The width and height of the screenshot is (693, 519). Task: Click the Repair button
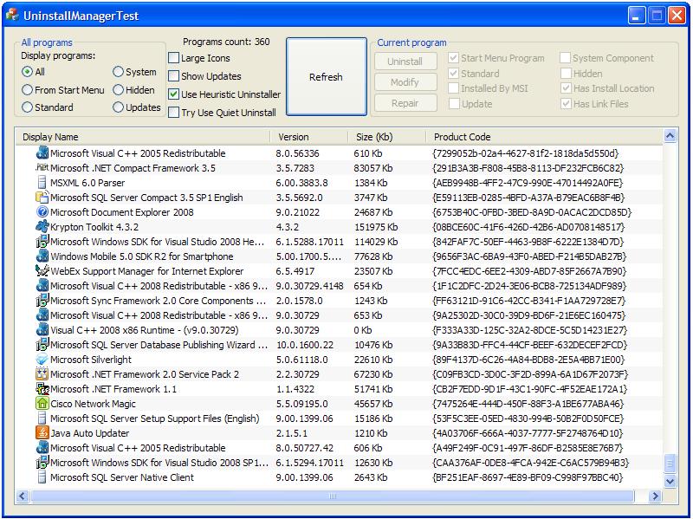405,103
